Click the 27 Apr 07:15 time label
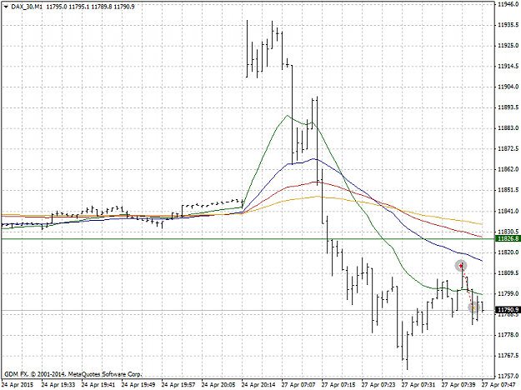This screenshot has height=390, width=521. coord(338,385)
